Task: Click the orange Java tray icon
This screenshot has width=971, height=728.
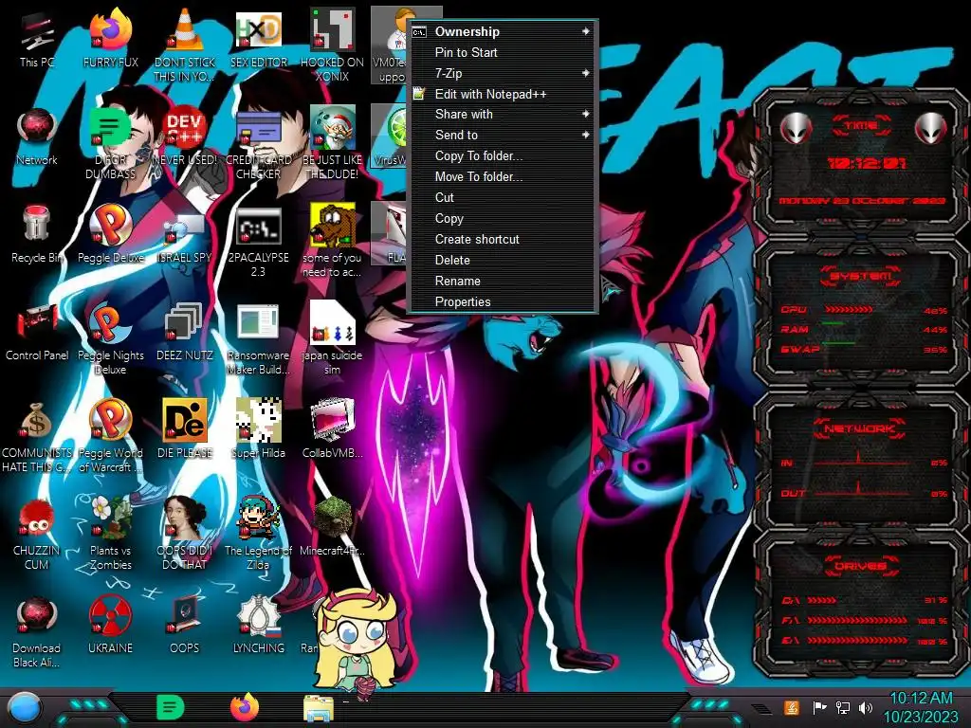Action: 792,707
